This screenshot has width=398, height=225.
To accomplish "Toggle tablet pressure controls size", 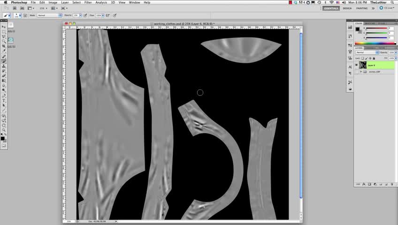I will click(115, 15).
